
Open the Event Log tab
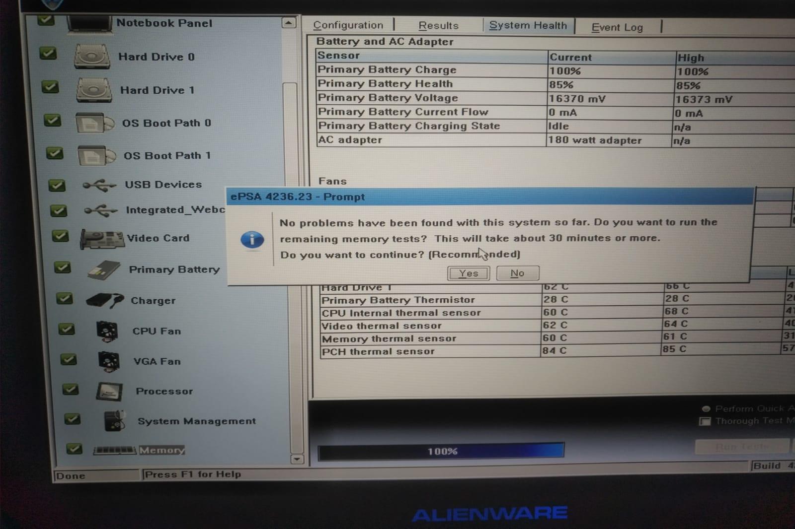617,27
